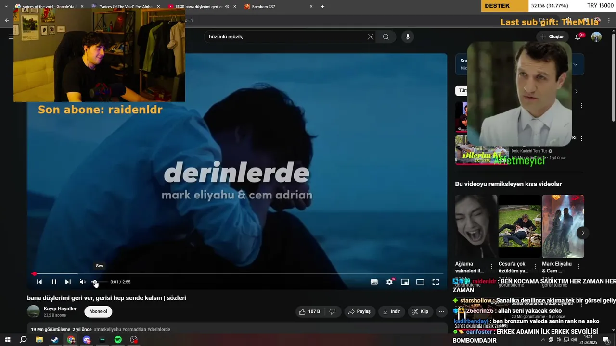Go to previous video in player
Screen dimensions: 616x346
click(39, 282)
